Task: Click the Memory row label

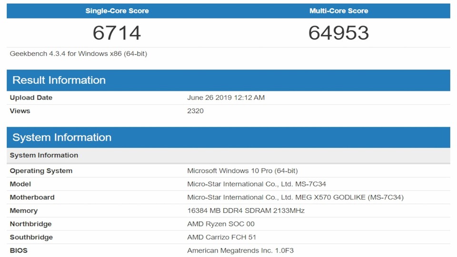Action: pos(24,211)
